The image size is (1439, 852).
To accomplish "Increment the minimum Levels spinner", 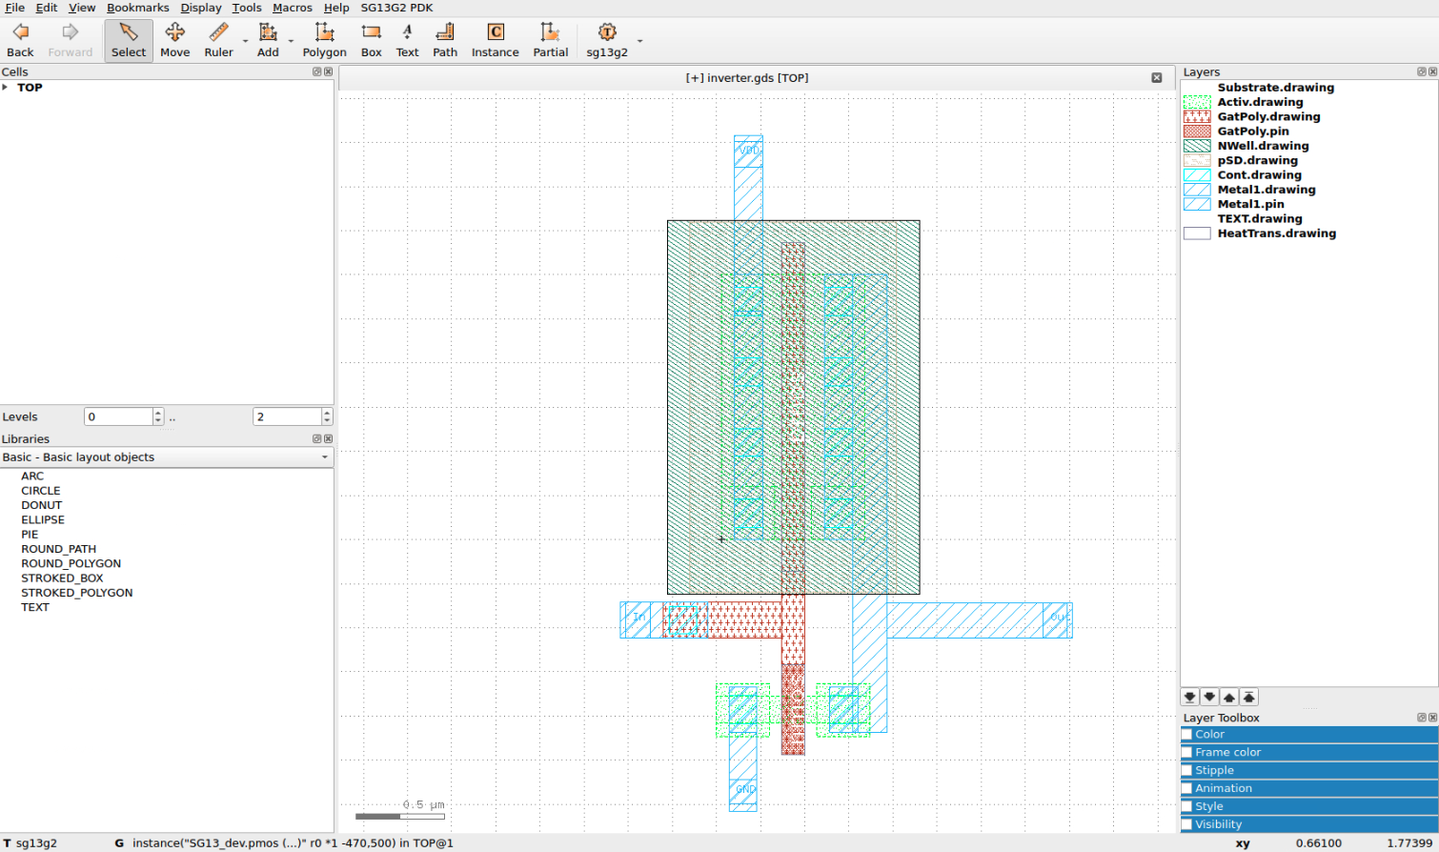I will [x=158, y=413].
